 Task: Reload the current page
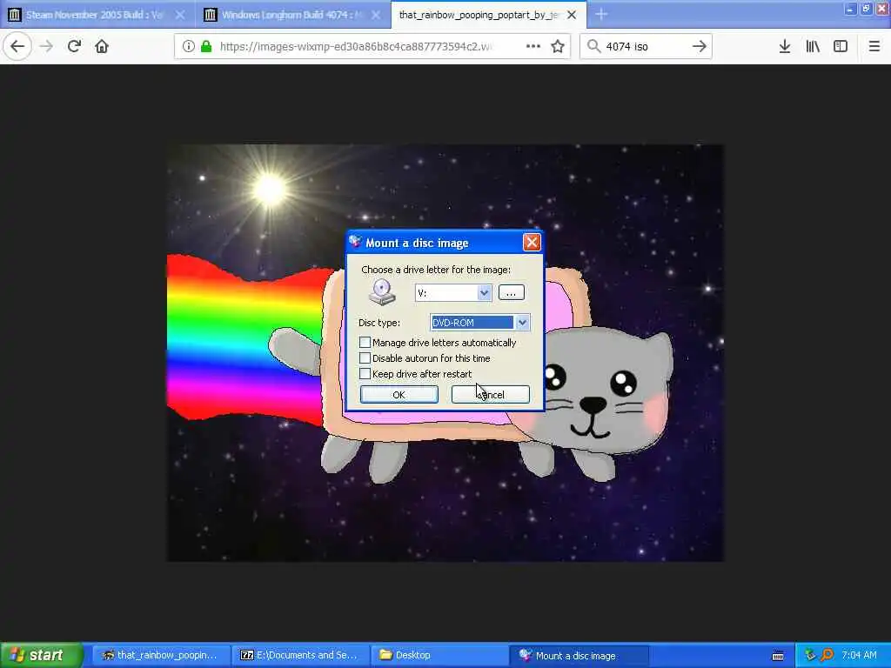[x=74, y=46]
